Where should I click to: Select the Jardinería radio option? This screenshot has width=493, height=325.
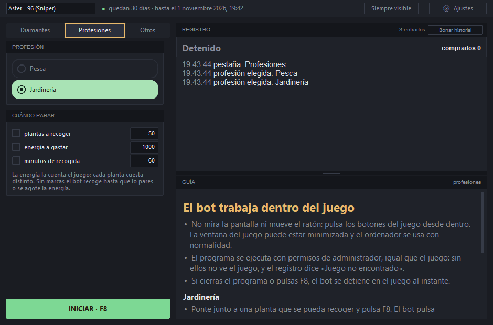tap(85, 90)
